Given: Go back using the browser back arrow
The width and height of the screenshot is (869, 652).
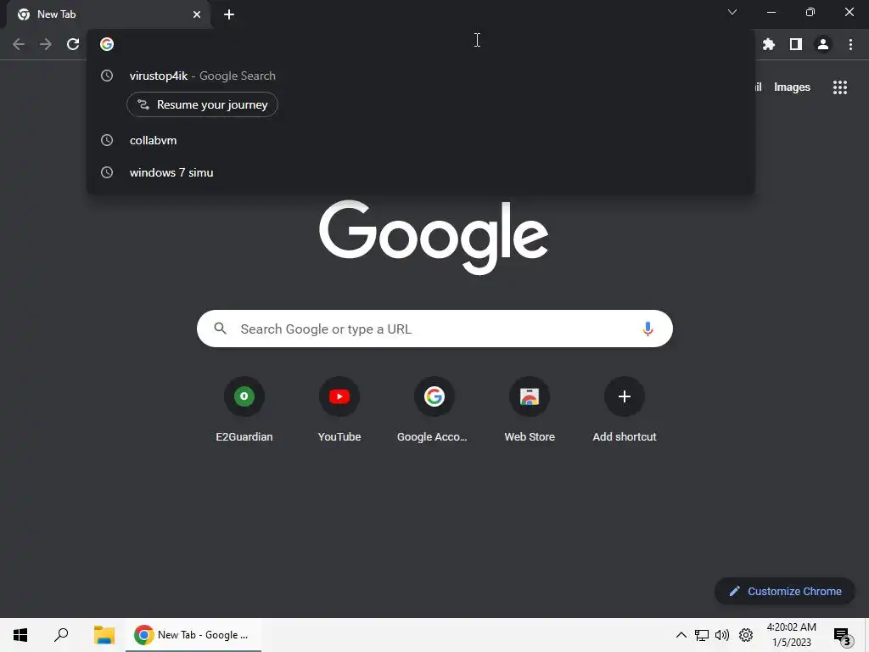Looking at the screenshot, I should (19, 44).
